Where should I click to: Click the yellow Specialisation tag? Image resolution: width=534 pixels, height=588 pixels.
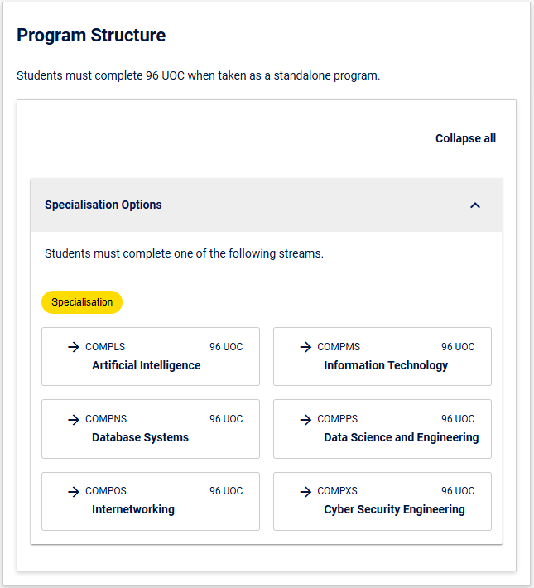click(x=82, y=302)
